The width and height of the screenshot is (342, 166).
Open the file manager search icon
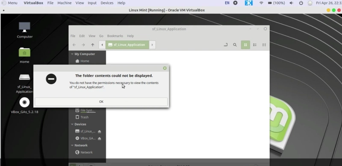point(235,45)
